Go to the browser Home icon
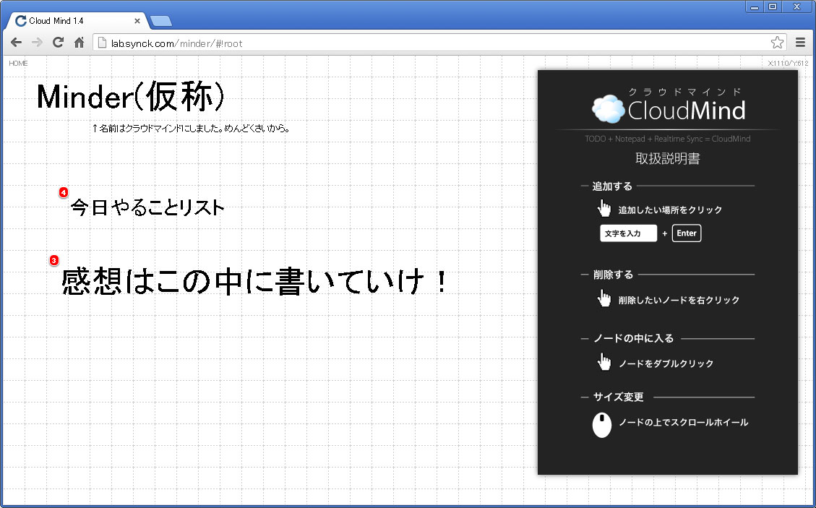The height and width of the screenshot is (508, 816). point(79,43)
